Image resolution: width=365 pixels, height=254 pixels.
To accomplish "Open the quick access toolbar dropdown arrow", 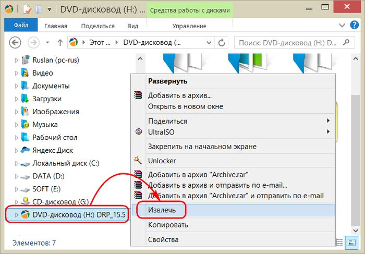I will tap(49, 9).
